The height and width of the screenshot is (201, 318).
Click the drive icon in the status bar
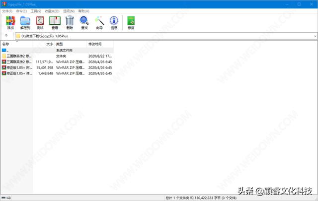click(x=3, y=198)
